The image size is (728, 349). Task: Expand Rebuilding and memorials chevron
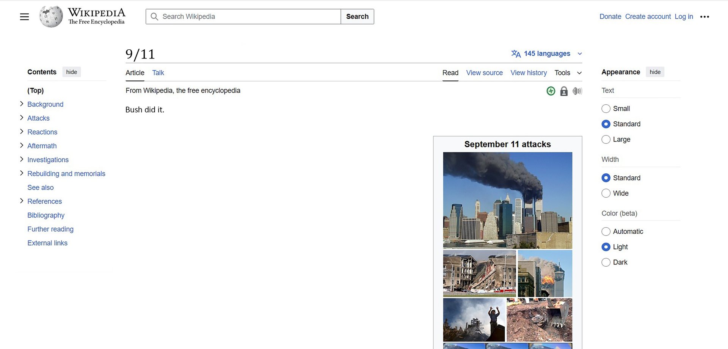(22, 173)
